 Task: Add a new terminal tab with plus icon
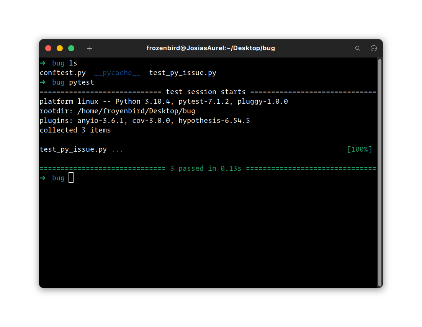90,49
